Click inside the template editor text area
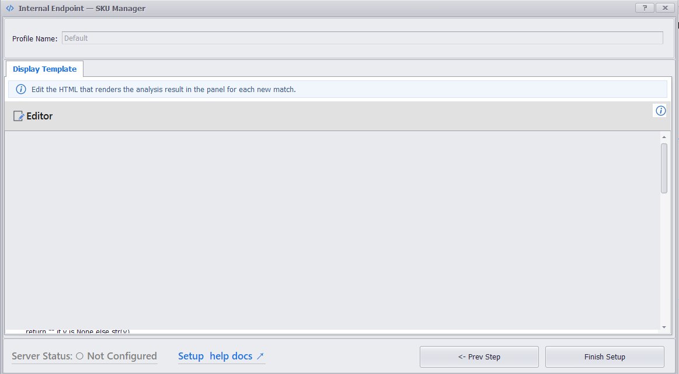Screen dimensions: 679x374 click(x=333, y=231)
